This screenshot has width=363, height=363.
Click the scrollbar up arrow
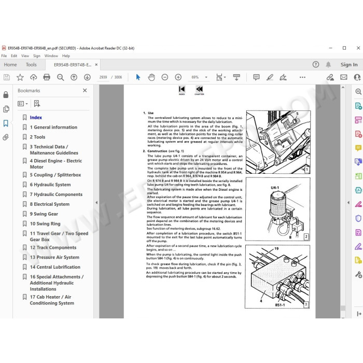point(343,88)
